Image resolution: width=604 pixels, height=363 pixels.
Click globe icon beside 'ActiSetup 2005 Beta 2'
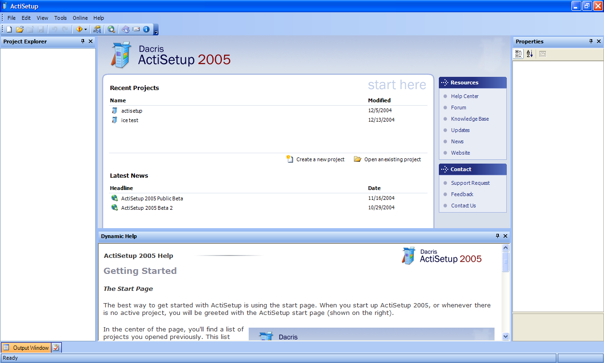115,207
